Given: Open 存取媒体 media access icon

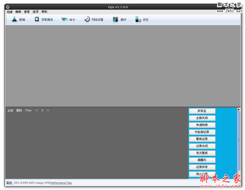Looking at the screenshot, I should (x=37, y=19).
